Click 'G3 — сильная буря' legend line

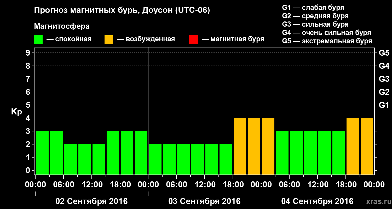click(x=315, y=24)
